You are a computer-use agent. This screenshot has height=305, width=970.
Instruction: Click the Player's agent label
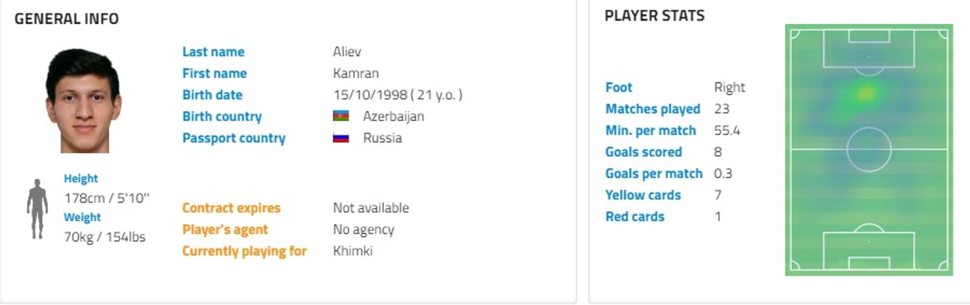tap(225, 229)
